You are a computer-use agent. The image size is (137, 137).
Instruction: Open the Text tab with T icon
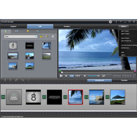pos(38,31)
